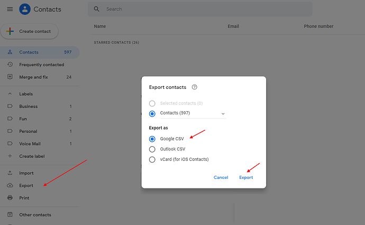Click the archive icon beside Other contacts
This screenshot has height=225, width=365.
click(10, 214)
